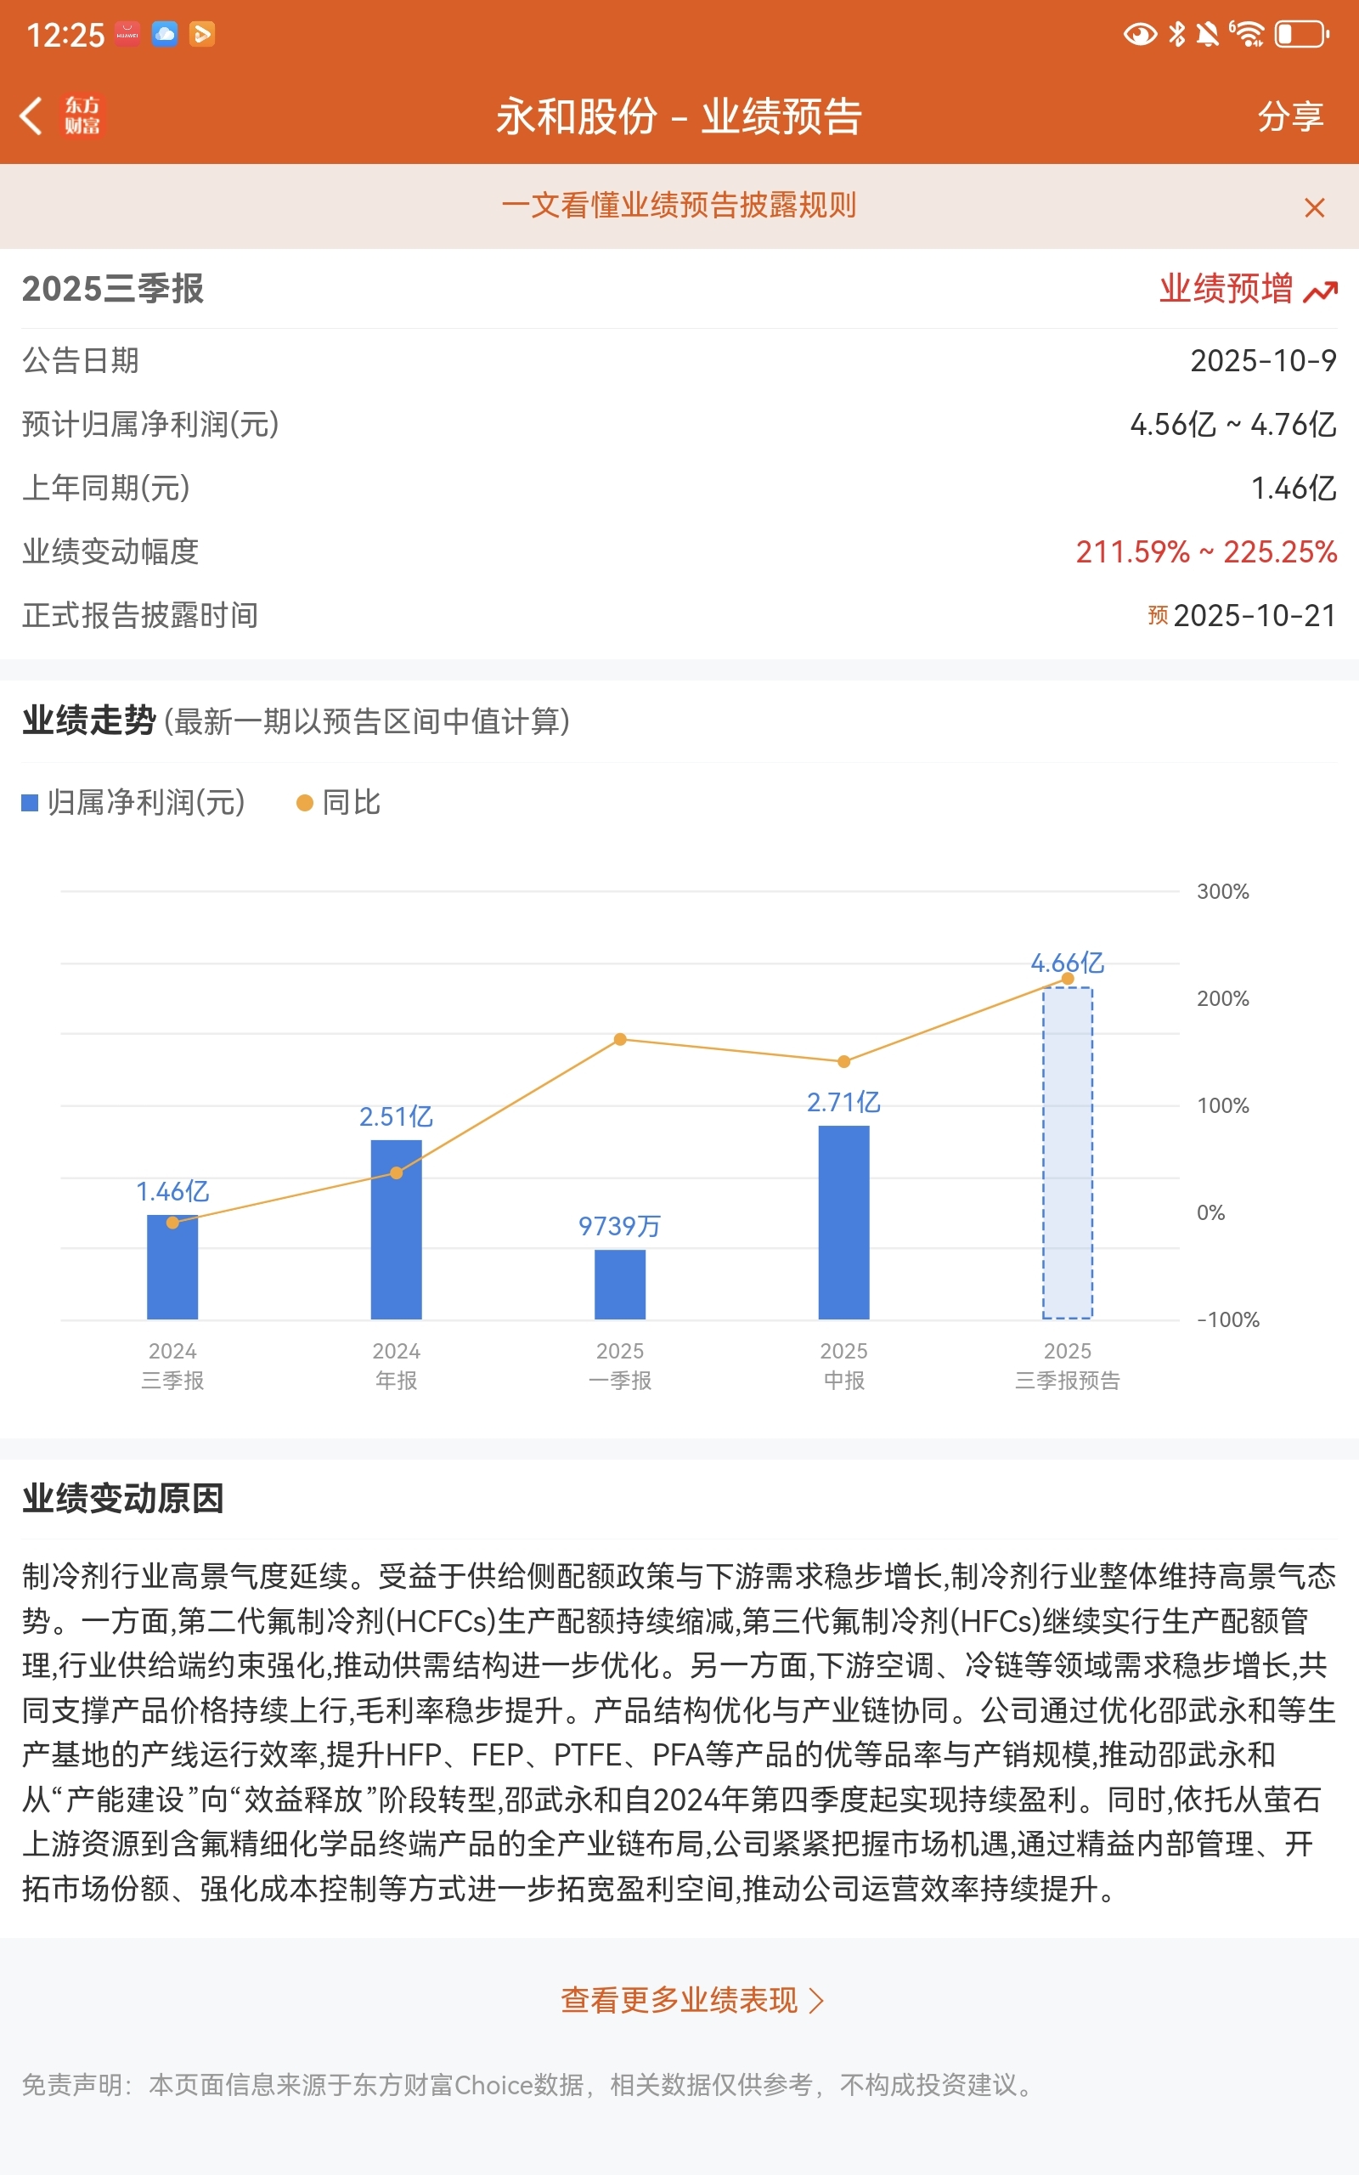Tap the 业绩变动原因 section heading

click(x=122, y=1498)
